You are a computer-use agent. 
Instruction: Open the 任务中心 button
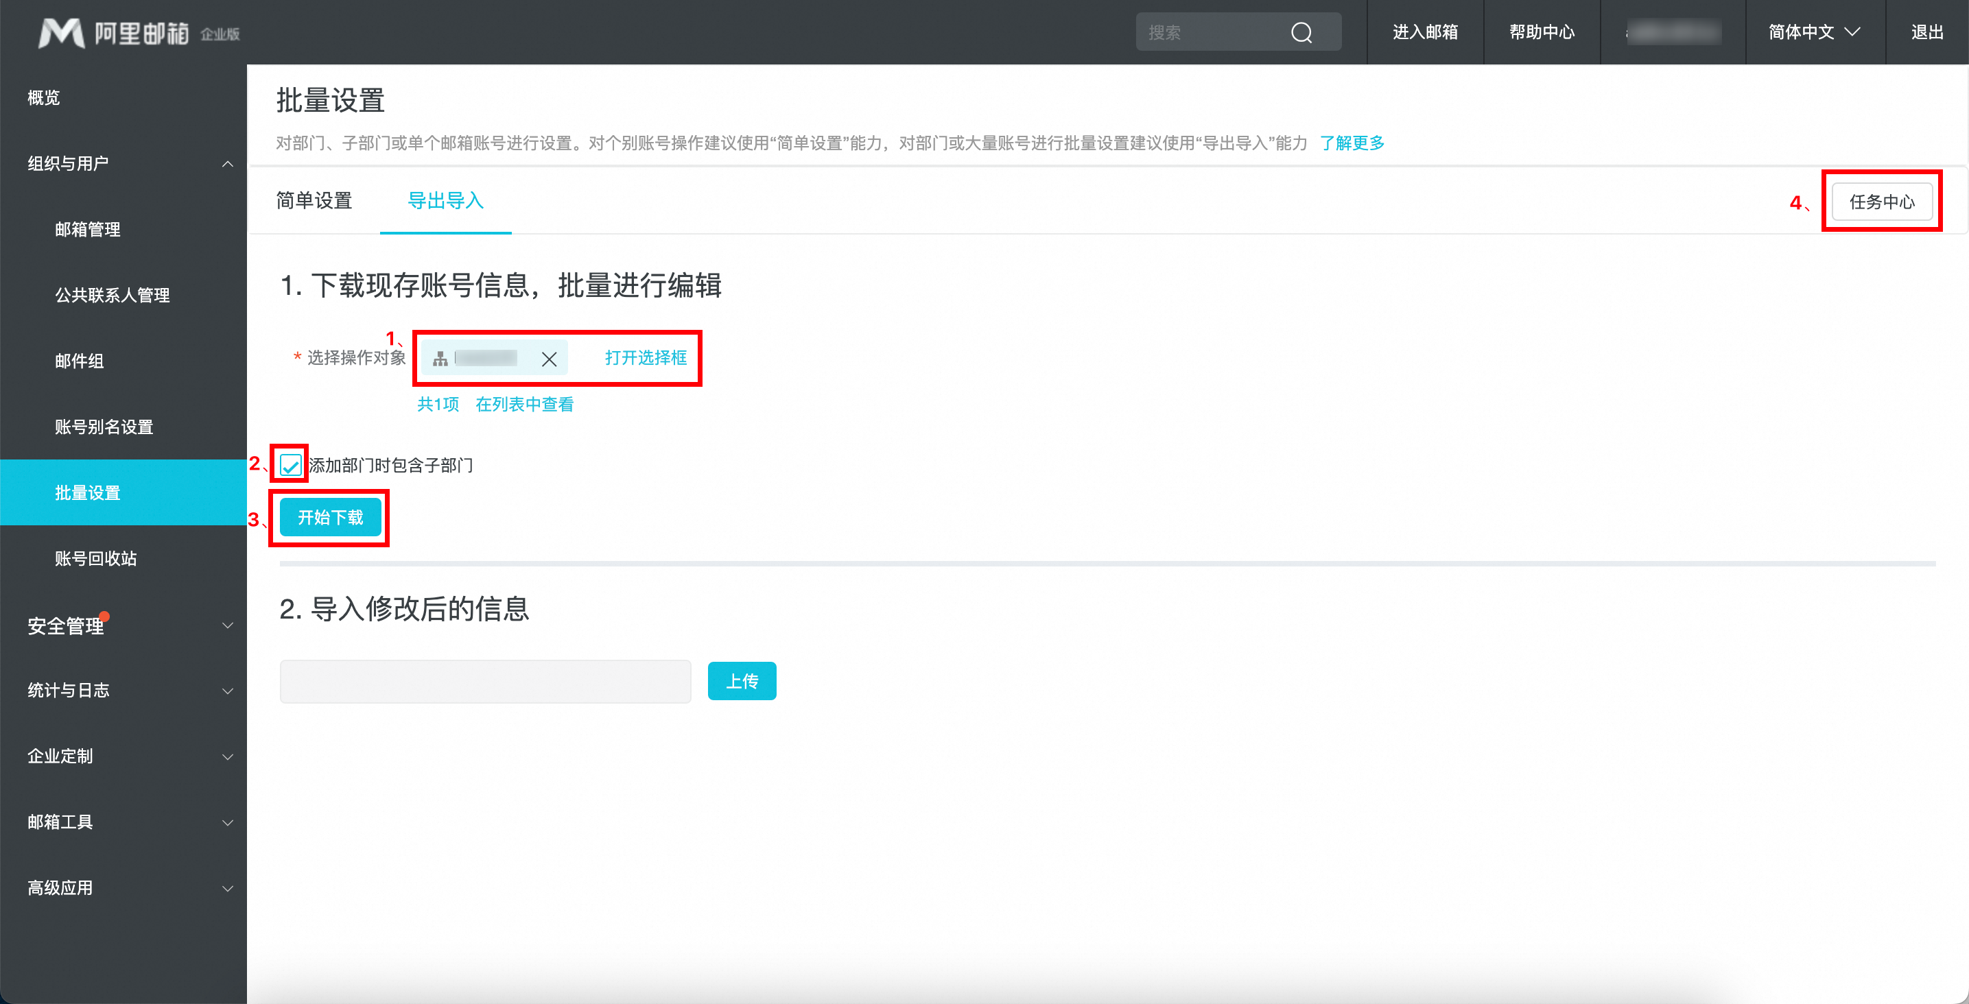click(x=1881, y=202)
